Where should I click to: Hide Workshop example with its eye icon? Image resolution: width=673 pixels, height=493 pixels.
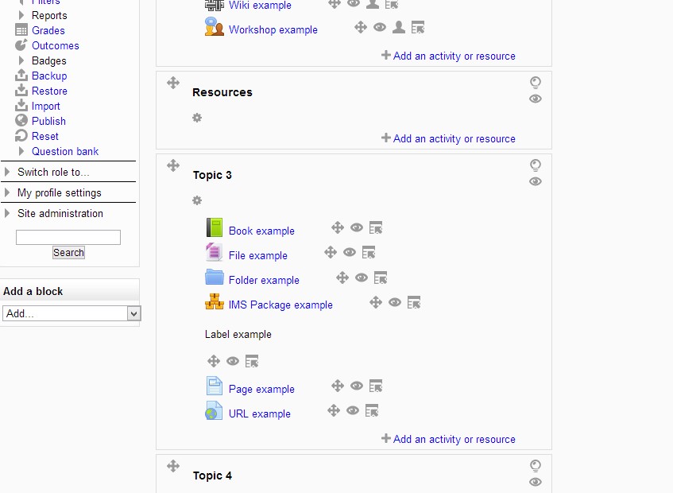pos(380,28)
